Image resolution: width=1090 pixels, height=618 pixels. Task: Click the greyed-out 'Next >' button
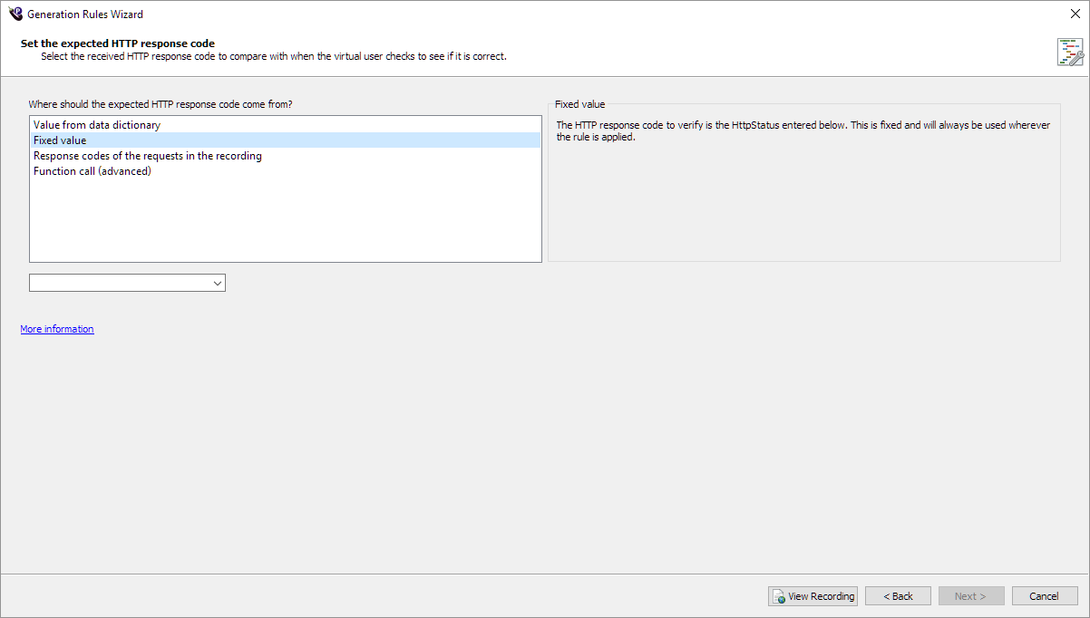click(x=970, y=596)
